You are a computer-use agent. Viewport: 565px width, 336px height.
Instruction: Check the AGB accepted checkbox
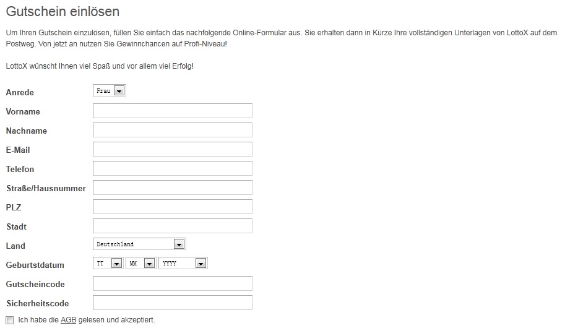tap(10, 320)
